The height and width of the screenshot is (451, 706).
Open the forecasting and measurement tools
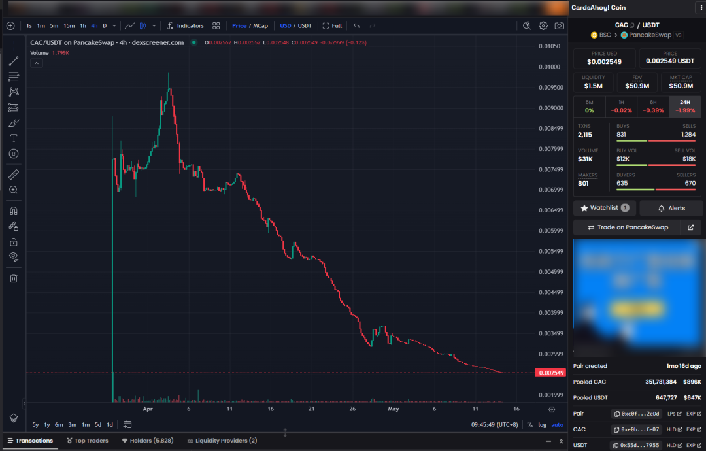click(14, 108)
